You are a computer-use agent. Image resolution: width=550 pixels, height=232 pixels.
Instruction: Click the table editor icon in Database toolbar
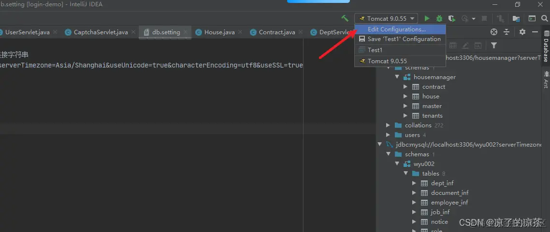[x=453, y=45]
